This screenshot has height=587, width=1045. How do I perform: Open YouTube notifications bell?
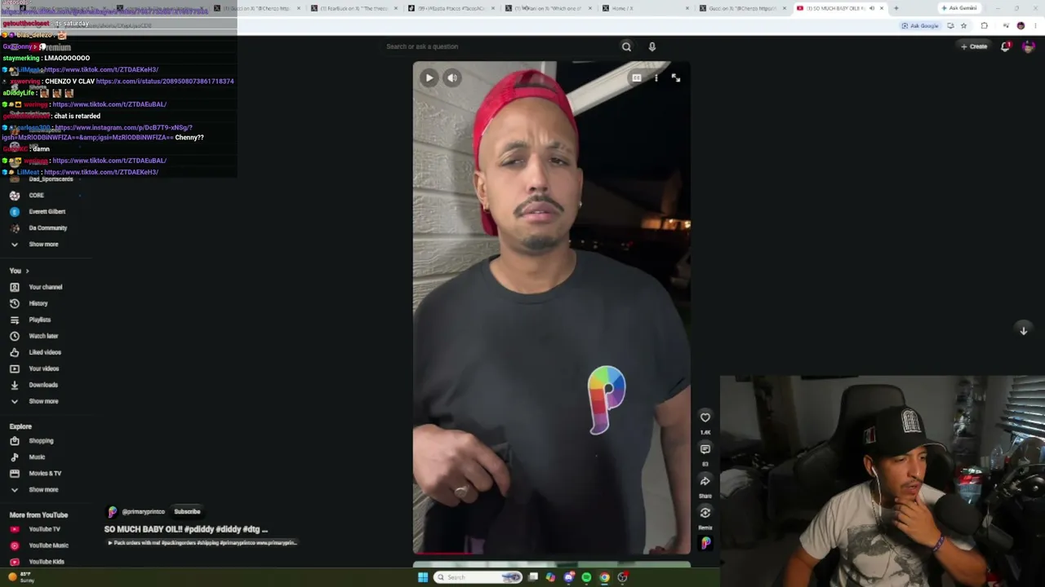(1006, 46)
